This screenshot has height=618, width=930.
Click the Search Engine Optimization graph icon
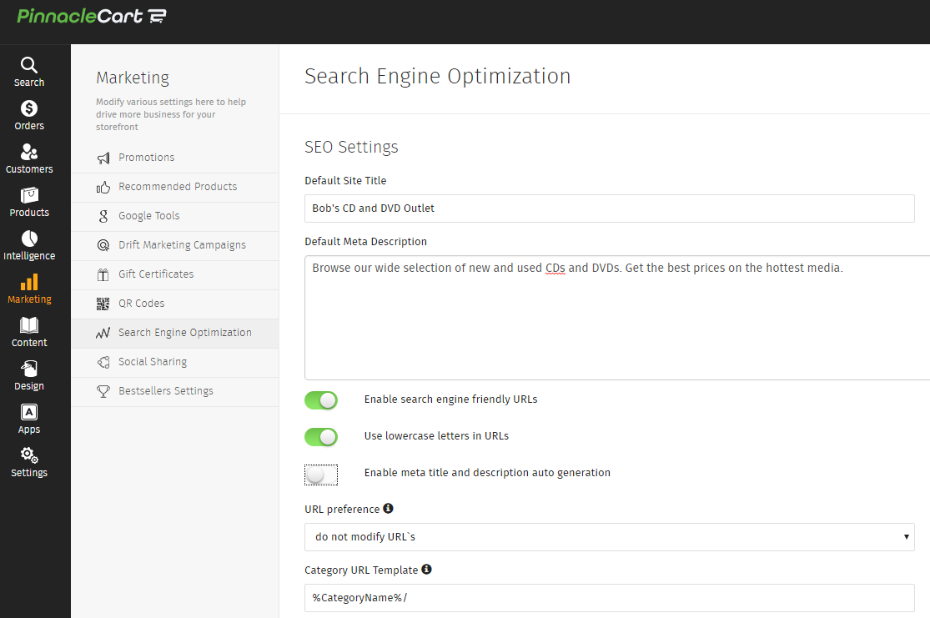coord(103,333)
